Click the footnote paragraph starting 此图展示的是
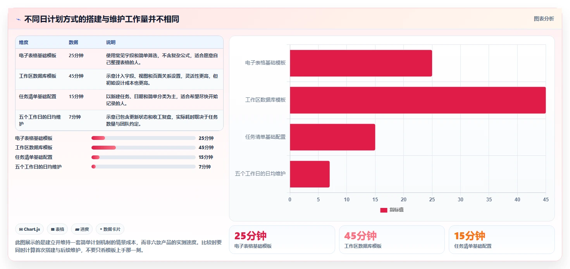Image resolution: width=570 pixels, height=269 pixels. tap(119, 246)
